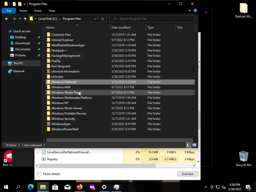The height and width of the screenshot is (192, 256).
Task: Sort by Date modified column header
Action: pyautogui.click(x=128, y=27)
